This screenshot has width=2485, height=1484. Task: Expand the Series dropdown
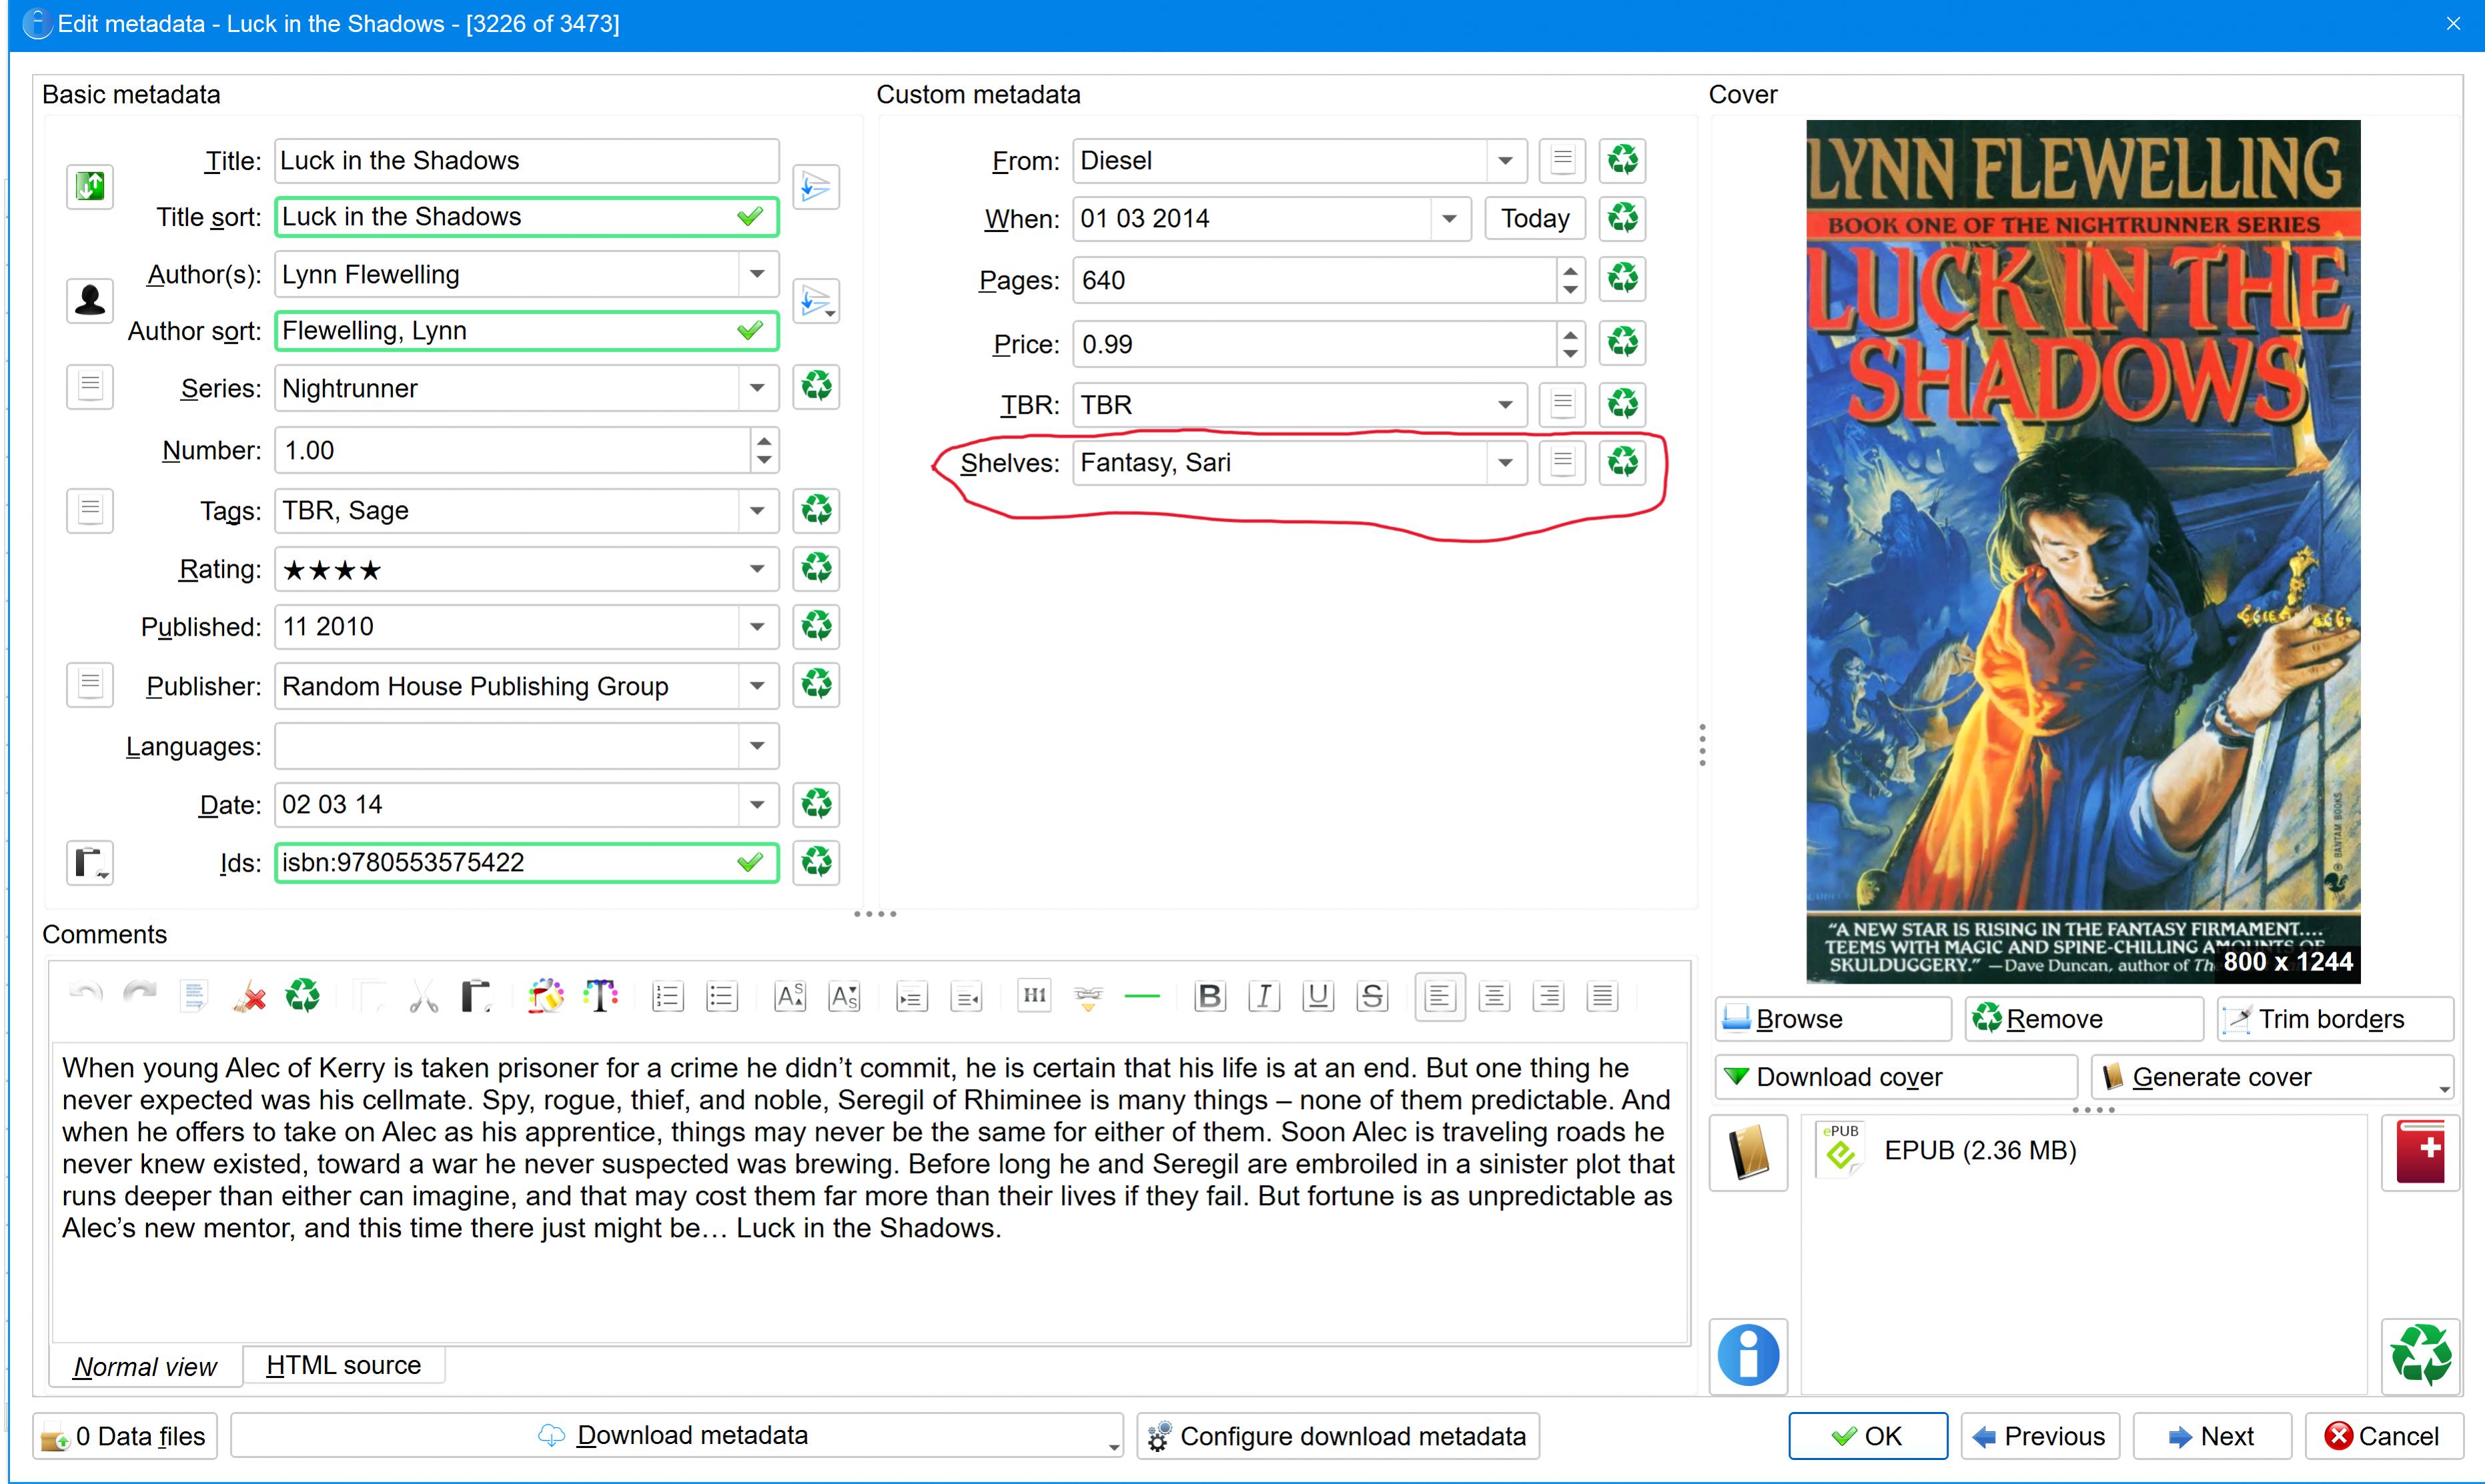(757, 388)
